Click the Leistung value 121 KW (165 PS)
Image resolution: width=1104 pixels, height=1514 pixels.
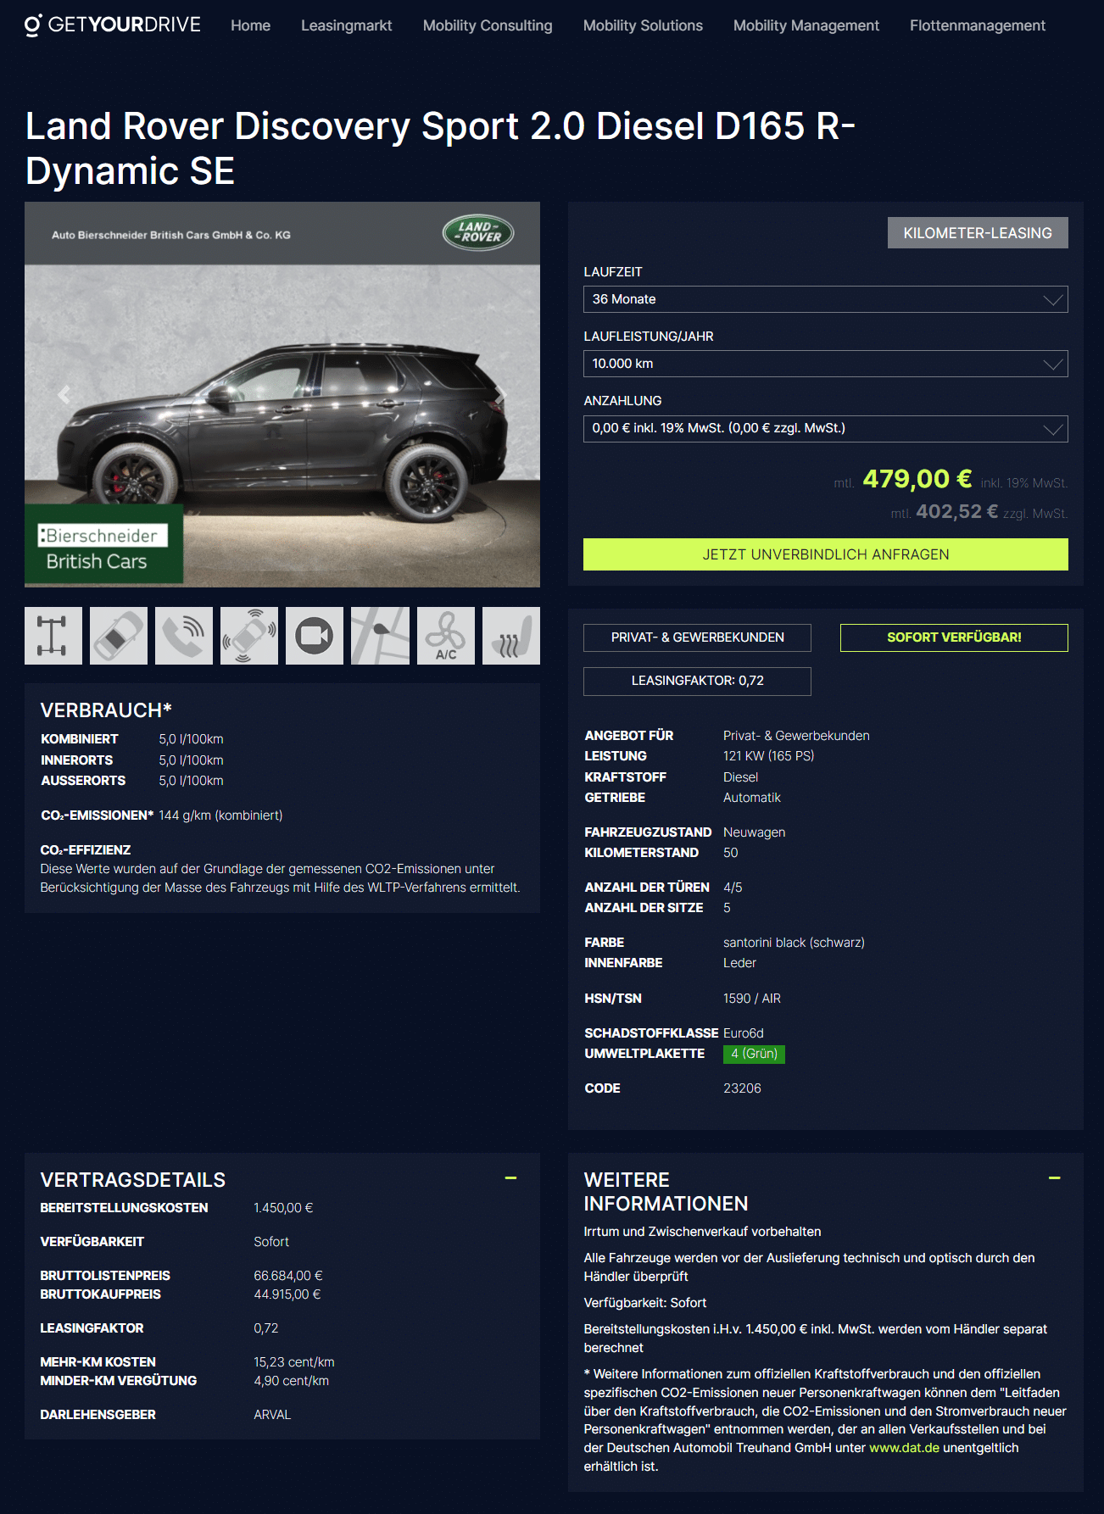tap(768, 756)
